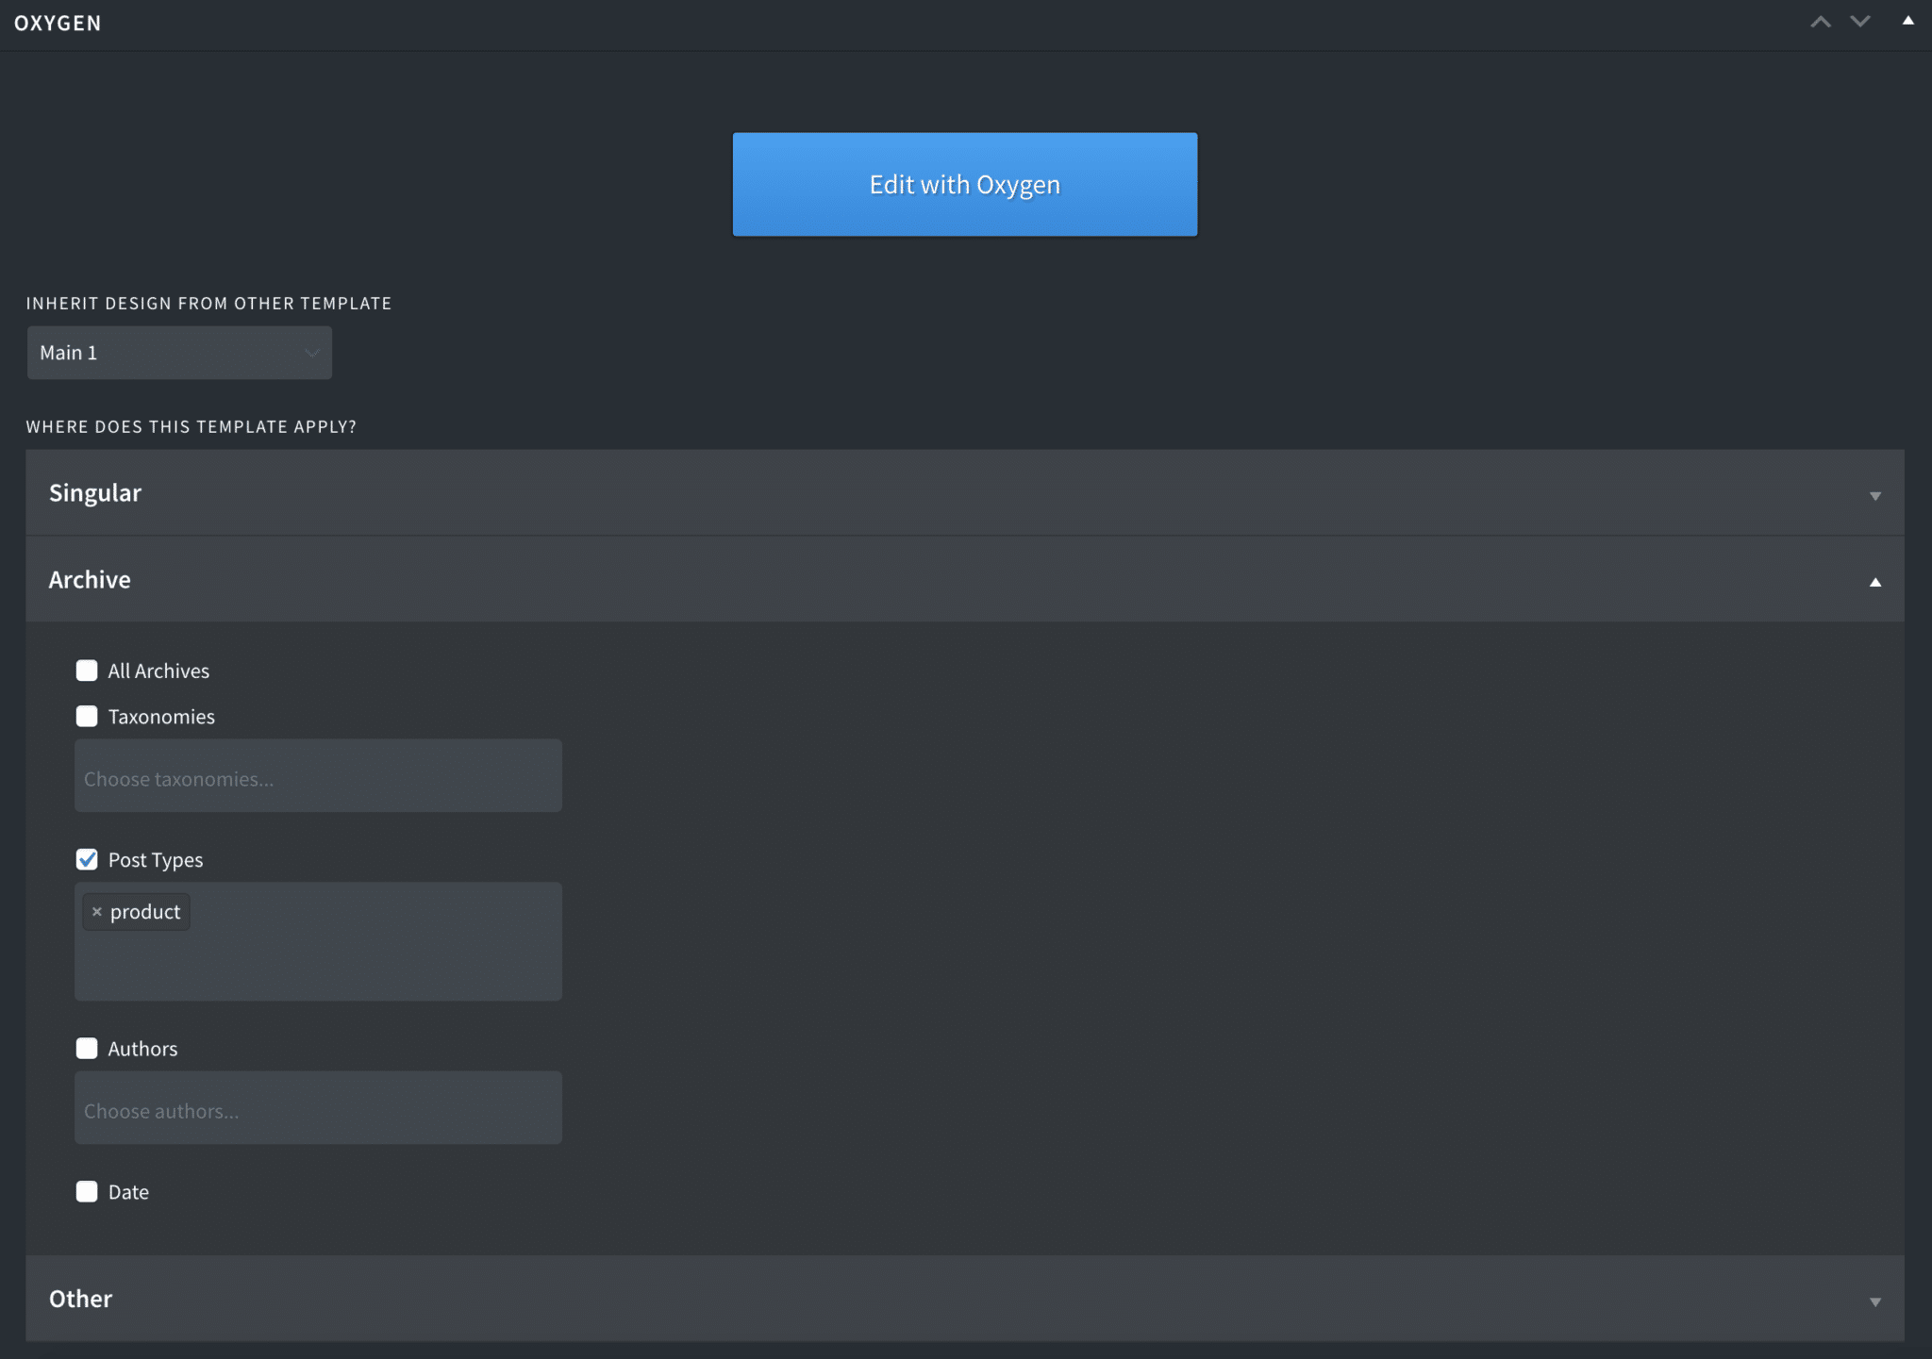Viewport: 1932px width, 1359px height.
Task: Enable the Authors checkbox
Action: click(x=87, y=1048)
